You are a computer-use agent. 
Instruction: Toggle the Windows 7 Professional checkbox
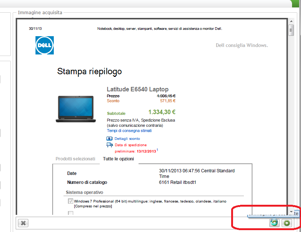click(71, 201)
